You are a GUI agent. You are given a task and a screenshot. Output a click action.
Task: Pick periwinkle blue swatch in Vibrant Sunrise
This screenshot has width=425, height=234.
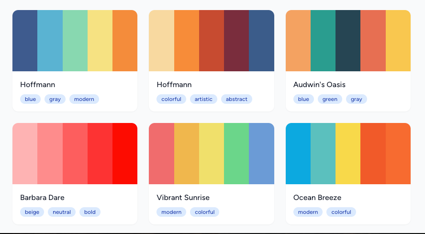click(262, 154)
